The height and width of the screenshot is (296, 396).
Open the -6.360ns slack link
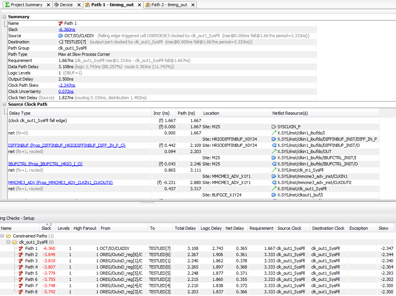pos(67,29)
